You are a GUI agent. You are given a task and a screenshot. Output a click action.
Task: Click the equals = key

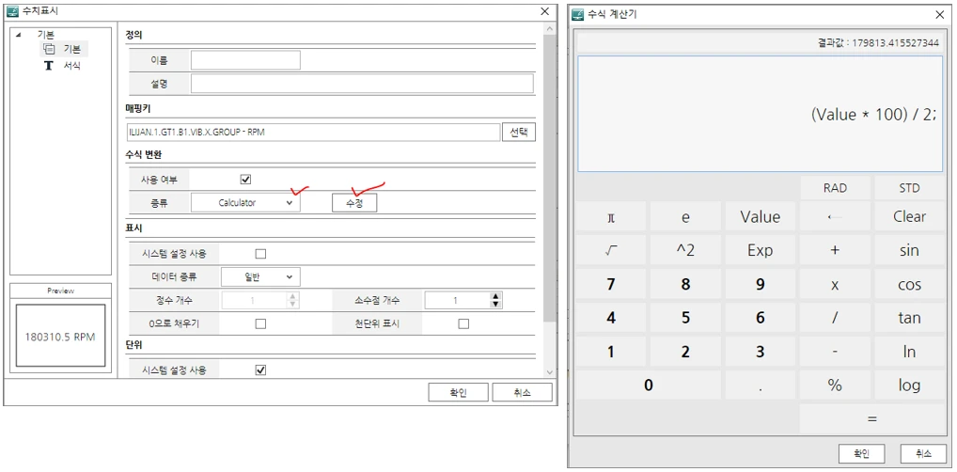click(x=872, y=419)
